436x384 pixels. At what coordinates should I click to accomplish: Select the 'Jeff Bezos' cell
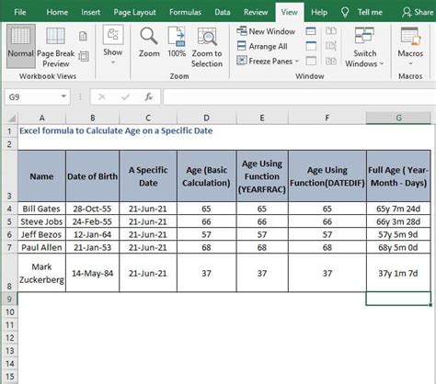tap(41, 234)
